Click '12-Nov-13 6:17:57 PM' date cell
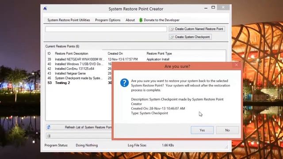 pyautogui.click(x=123, y=59)
